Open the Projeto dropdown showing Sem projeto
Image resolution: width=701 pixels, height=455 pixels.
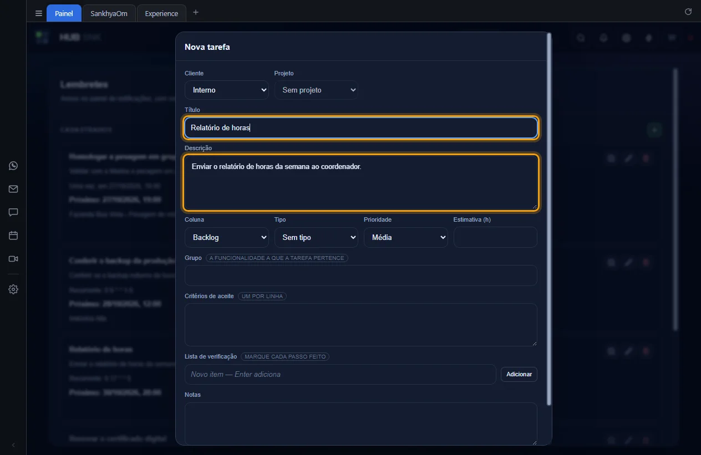(316, 90)
